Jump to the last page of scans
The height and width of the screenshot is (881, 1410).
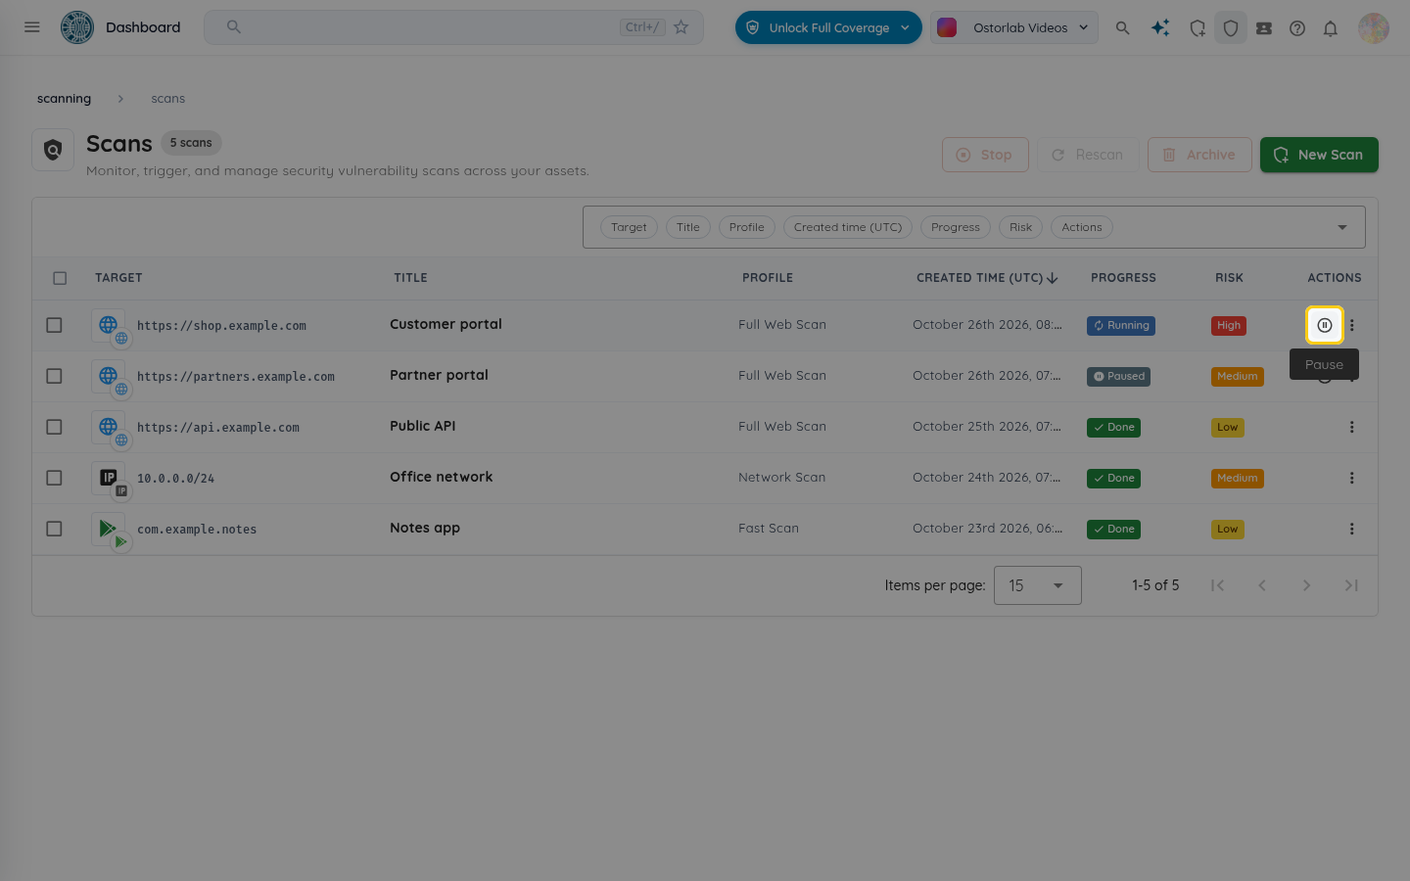pos(1351,585)
